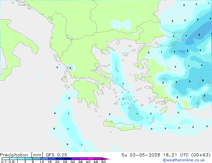Click the legend tick label "25"

[65, 162]
